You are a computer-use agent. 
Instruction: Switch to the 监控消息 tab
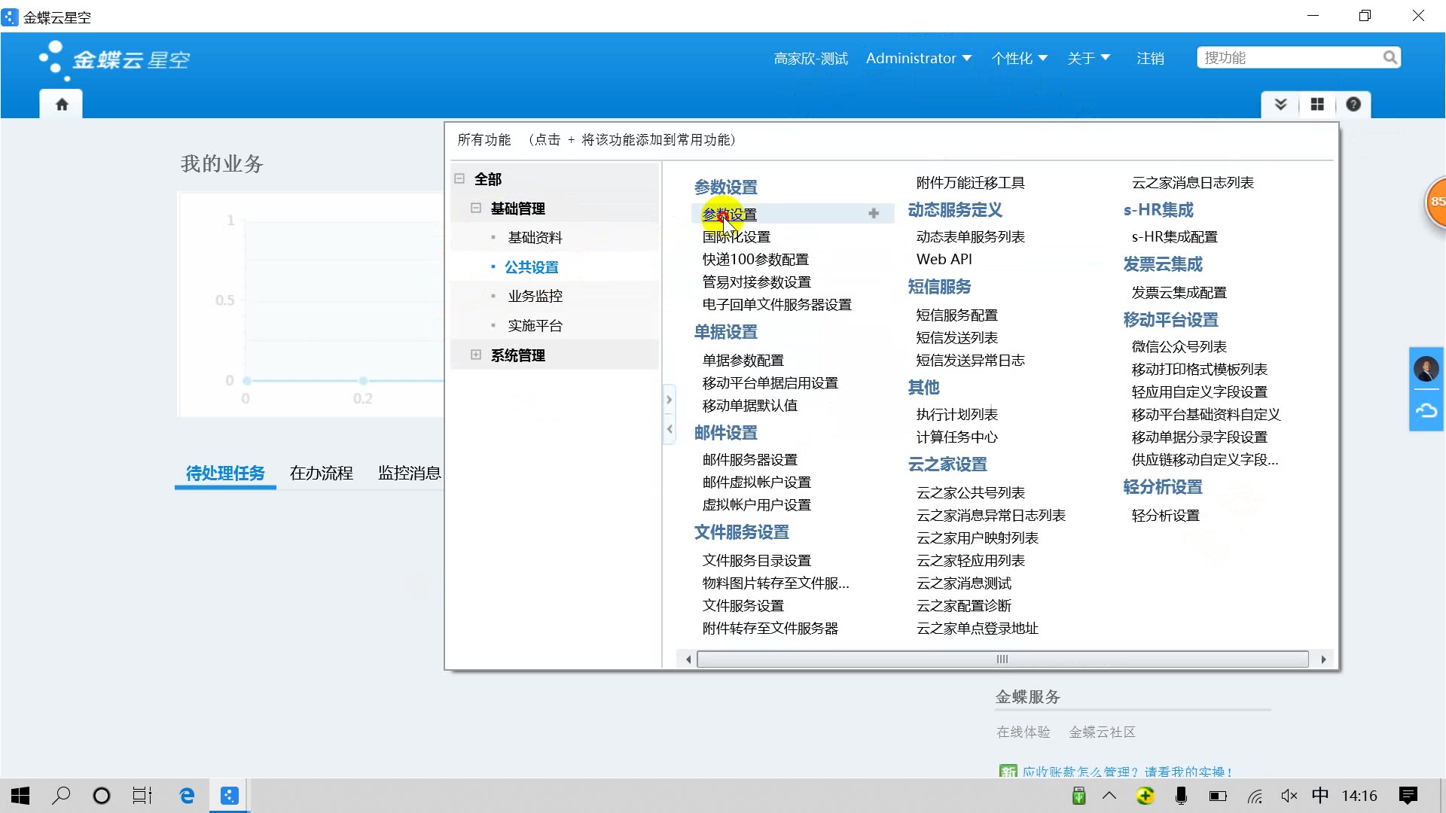tap(410, 473)
